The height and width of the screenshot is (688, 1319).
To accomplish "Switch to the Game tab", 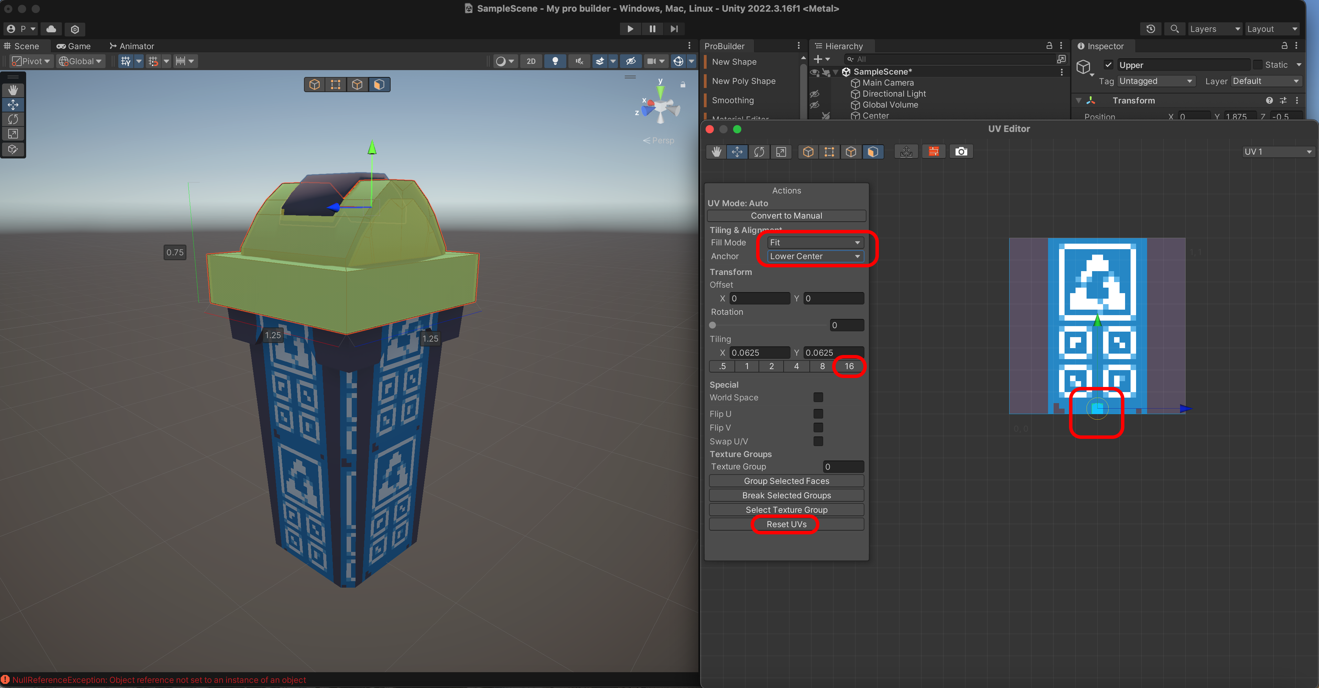I will click(74, 46).
